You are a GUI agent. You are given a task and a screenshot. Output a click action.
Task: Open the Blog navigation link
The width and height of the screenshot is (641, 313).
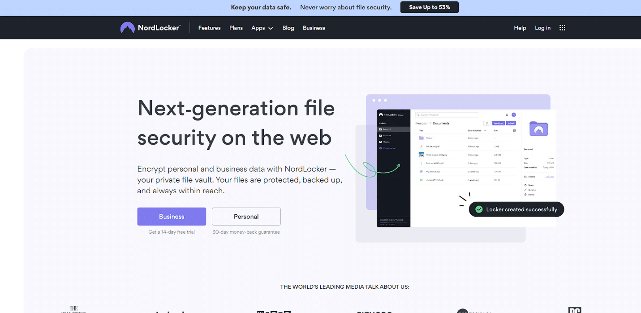288,28
